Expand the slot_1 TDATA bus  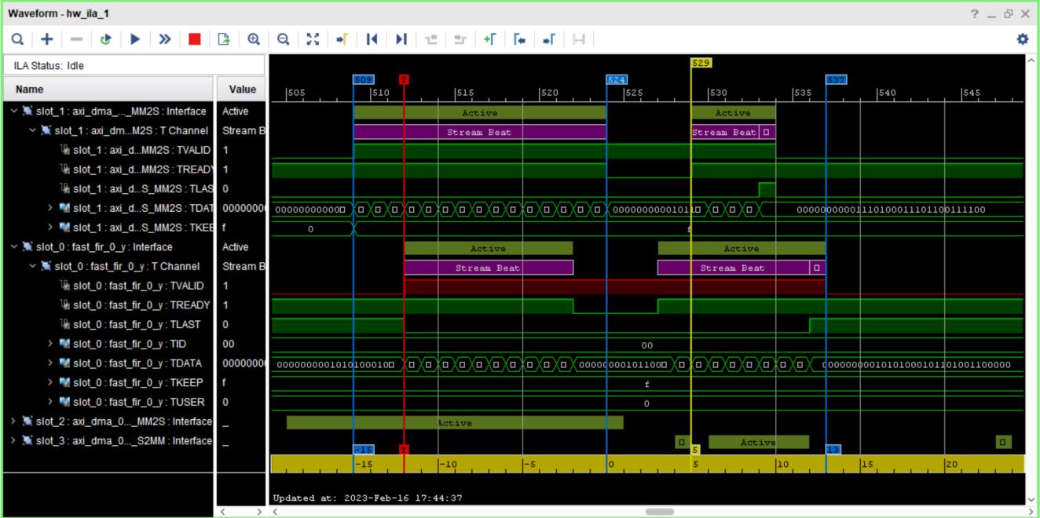[51, 208]
